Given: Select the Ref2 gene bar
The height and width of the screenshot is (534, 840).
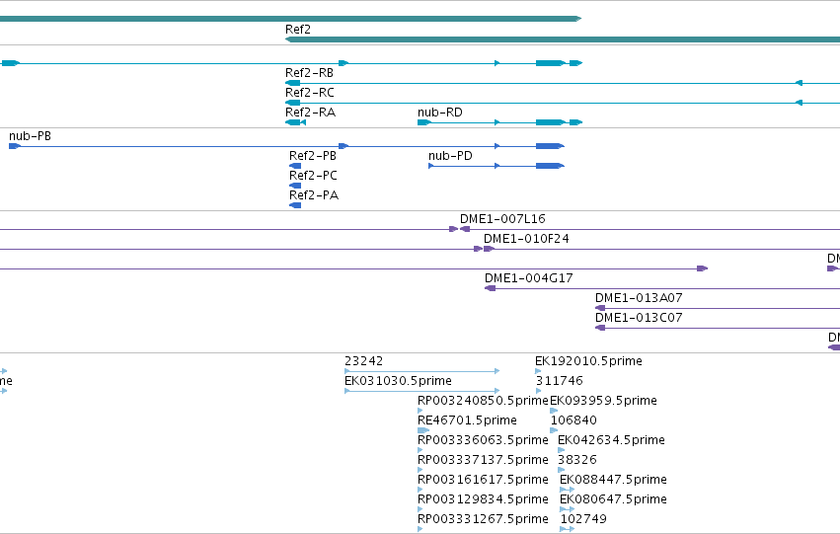Looking at the screenshot, I should [563, 39].
